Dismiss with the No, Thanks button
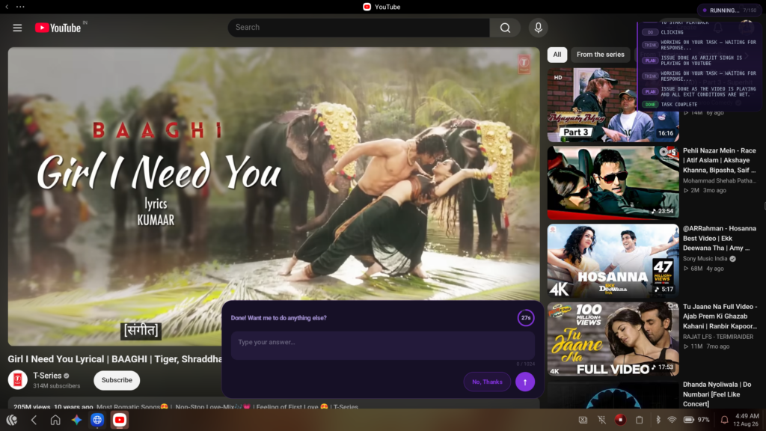Screen dimensions: 766x431 pyautogui.click(x=487, y=382)
